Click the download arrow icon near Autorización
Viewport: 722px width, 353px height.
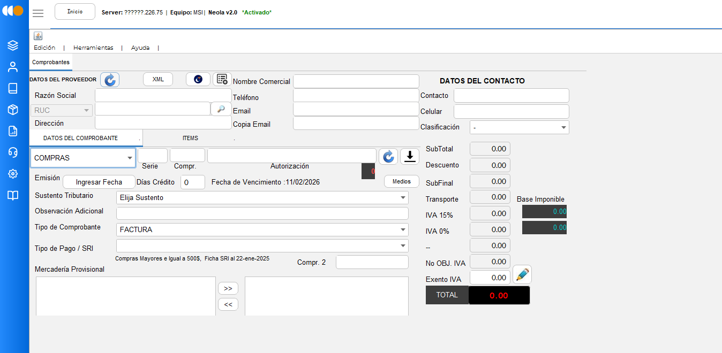tap(410, 156)
